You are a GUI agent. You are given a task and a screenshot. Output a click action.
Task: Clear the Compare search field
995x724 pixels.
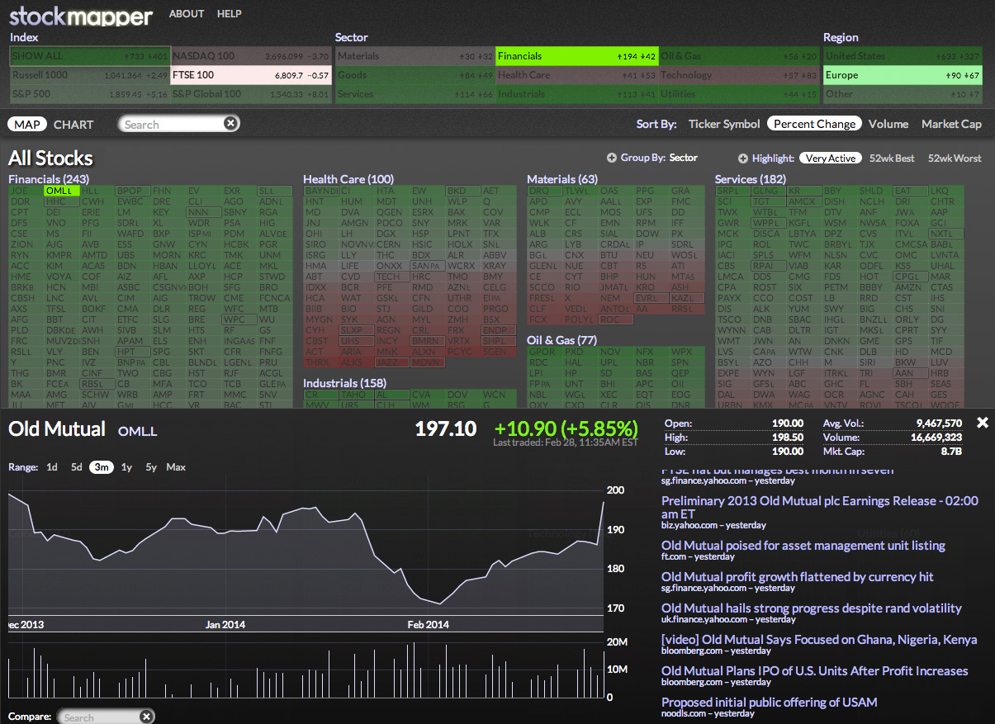[146, 717]
